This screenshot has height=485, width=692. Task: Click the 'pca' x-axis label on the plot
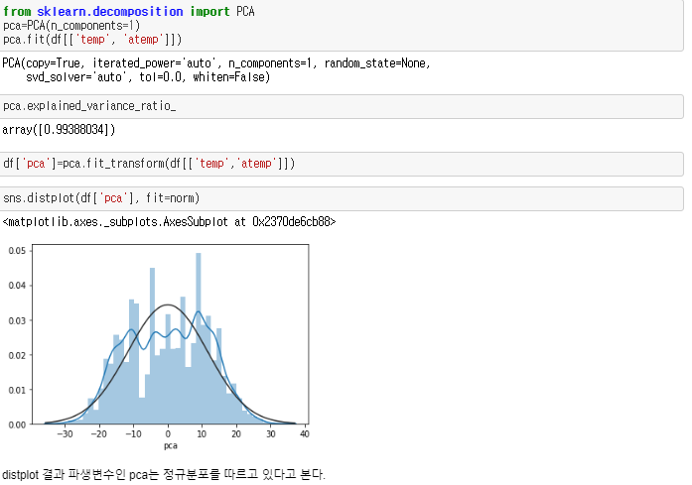point(171,445)
